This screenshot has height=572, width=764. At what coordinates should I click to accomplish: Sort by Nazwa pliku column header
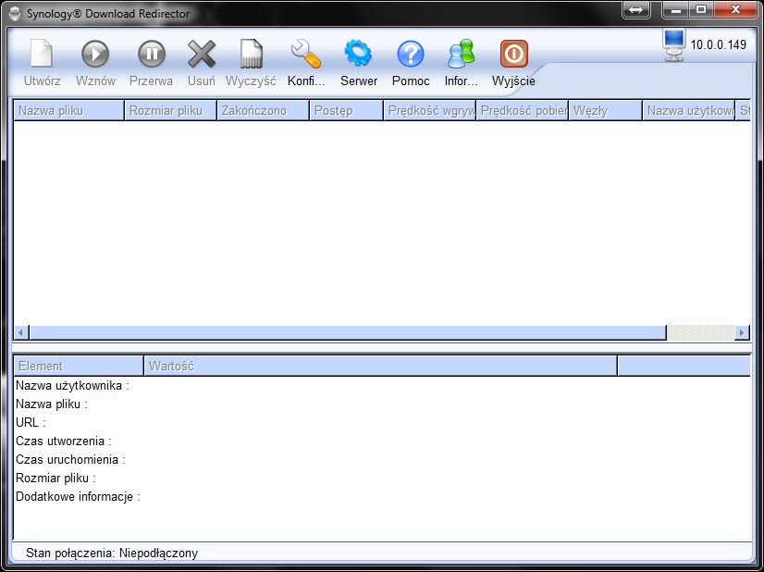click(x=68, y=111)
